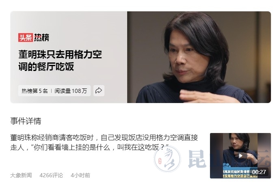Click the 昆 watermark character
The image size is (275, 189).
click(197, 159)
